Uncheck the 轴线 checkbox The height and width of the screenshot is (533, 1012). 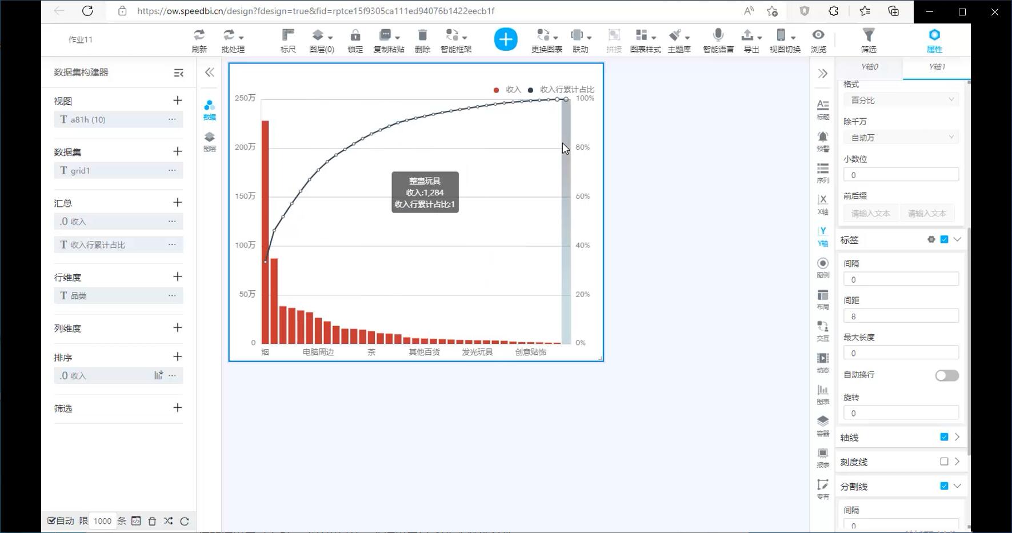point(944,437)
